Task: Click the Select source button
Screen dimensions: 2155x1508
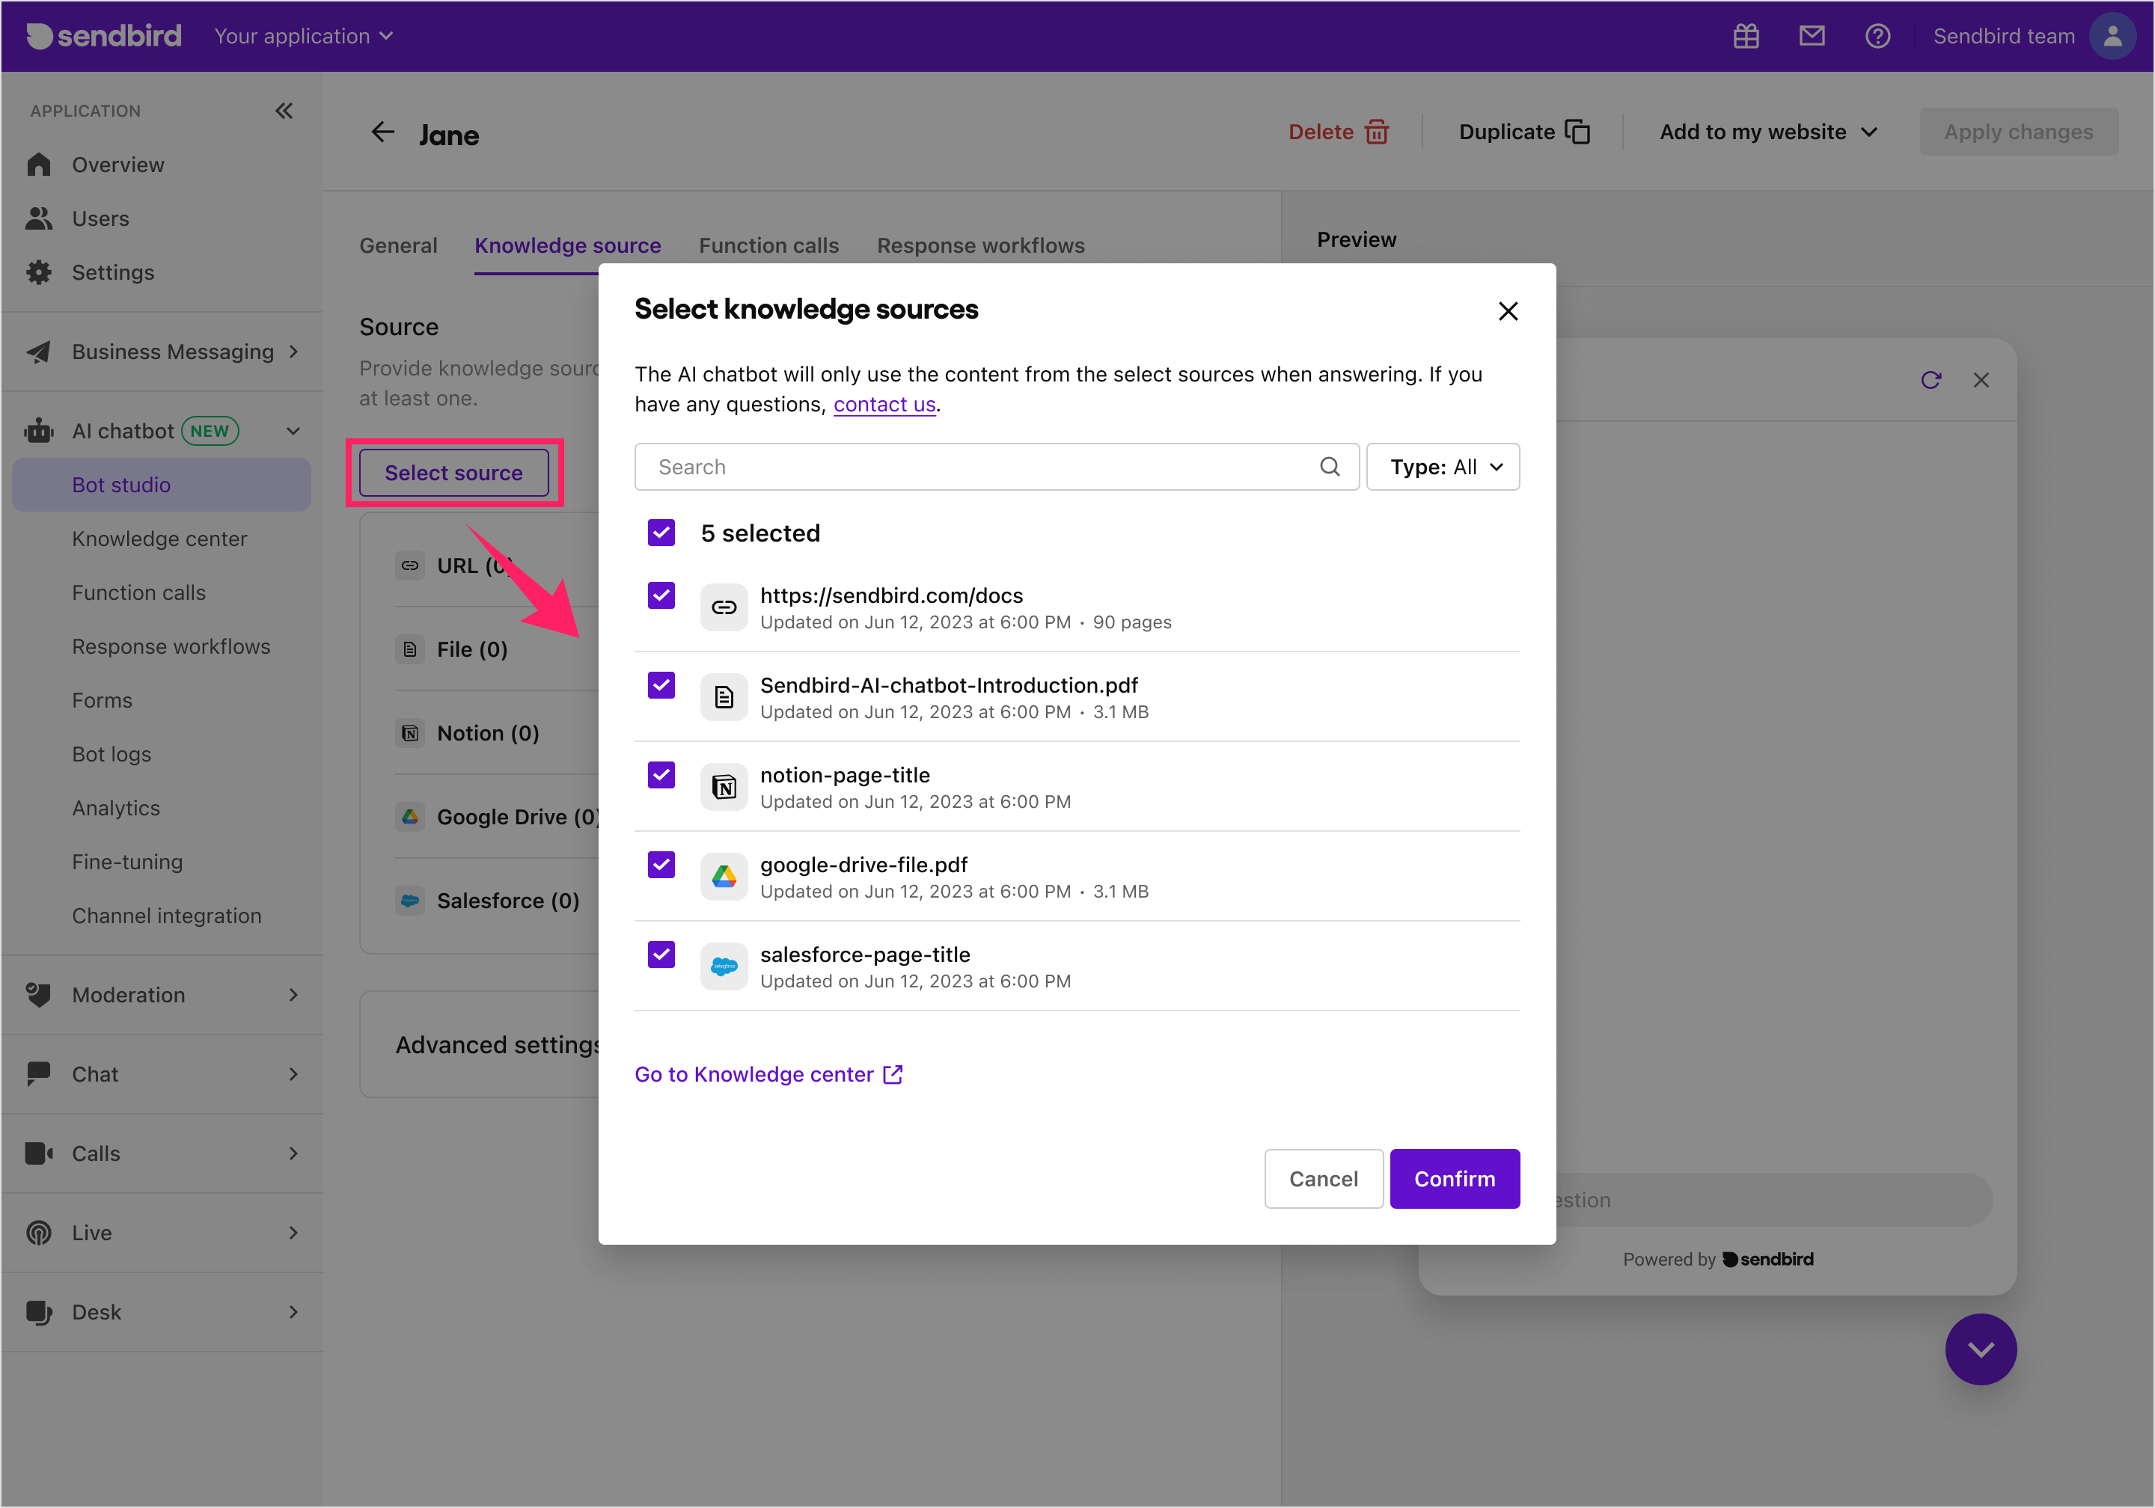Action: 454,473
